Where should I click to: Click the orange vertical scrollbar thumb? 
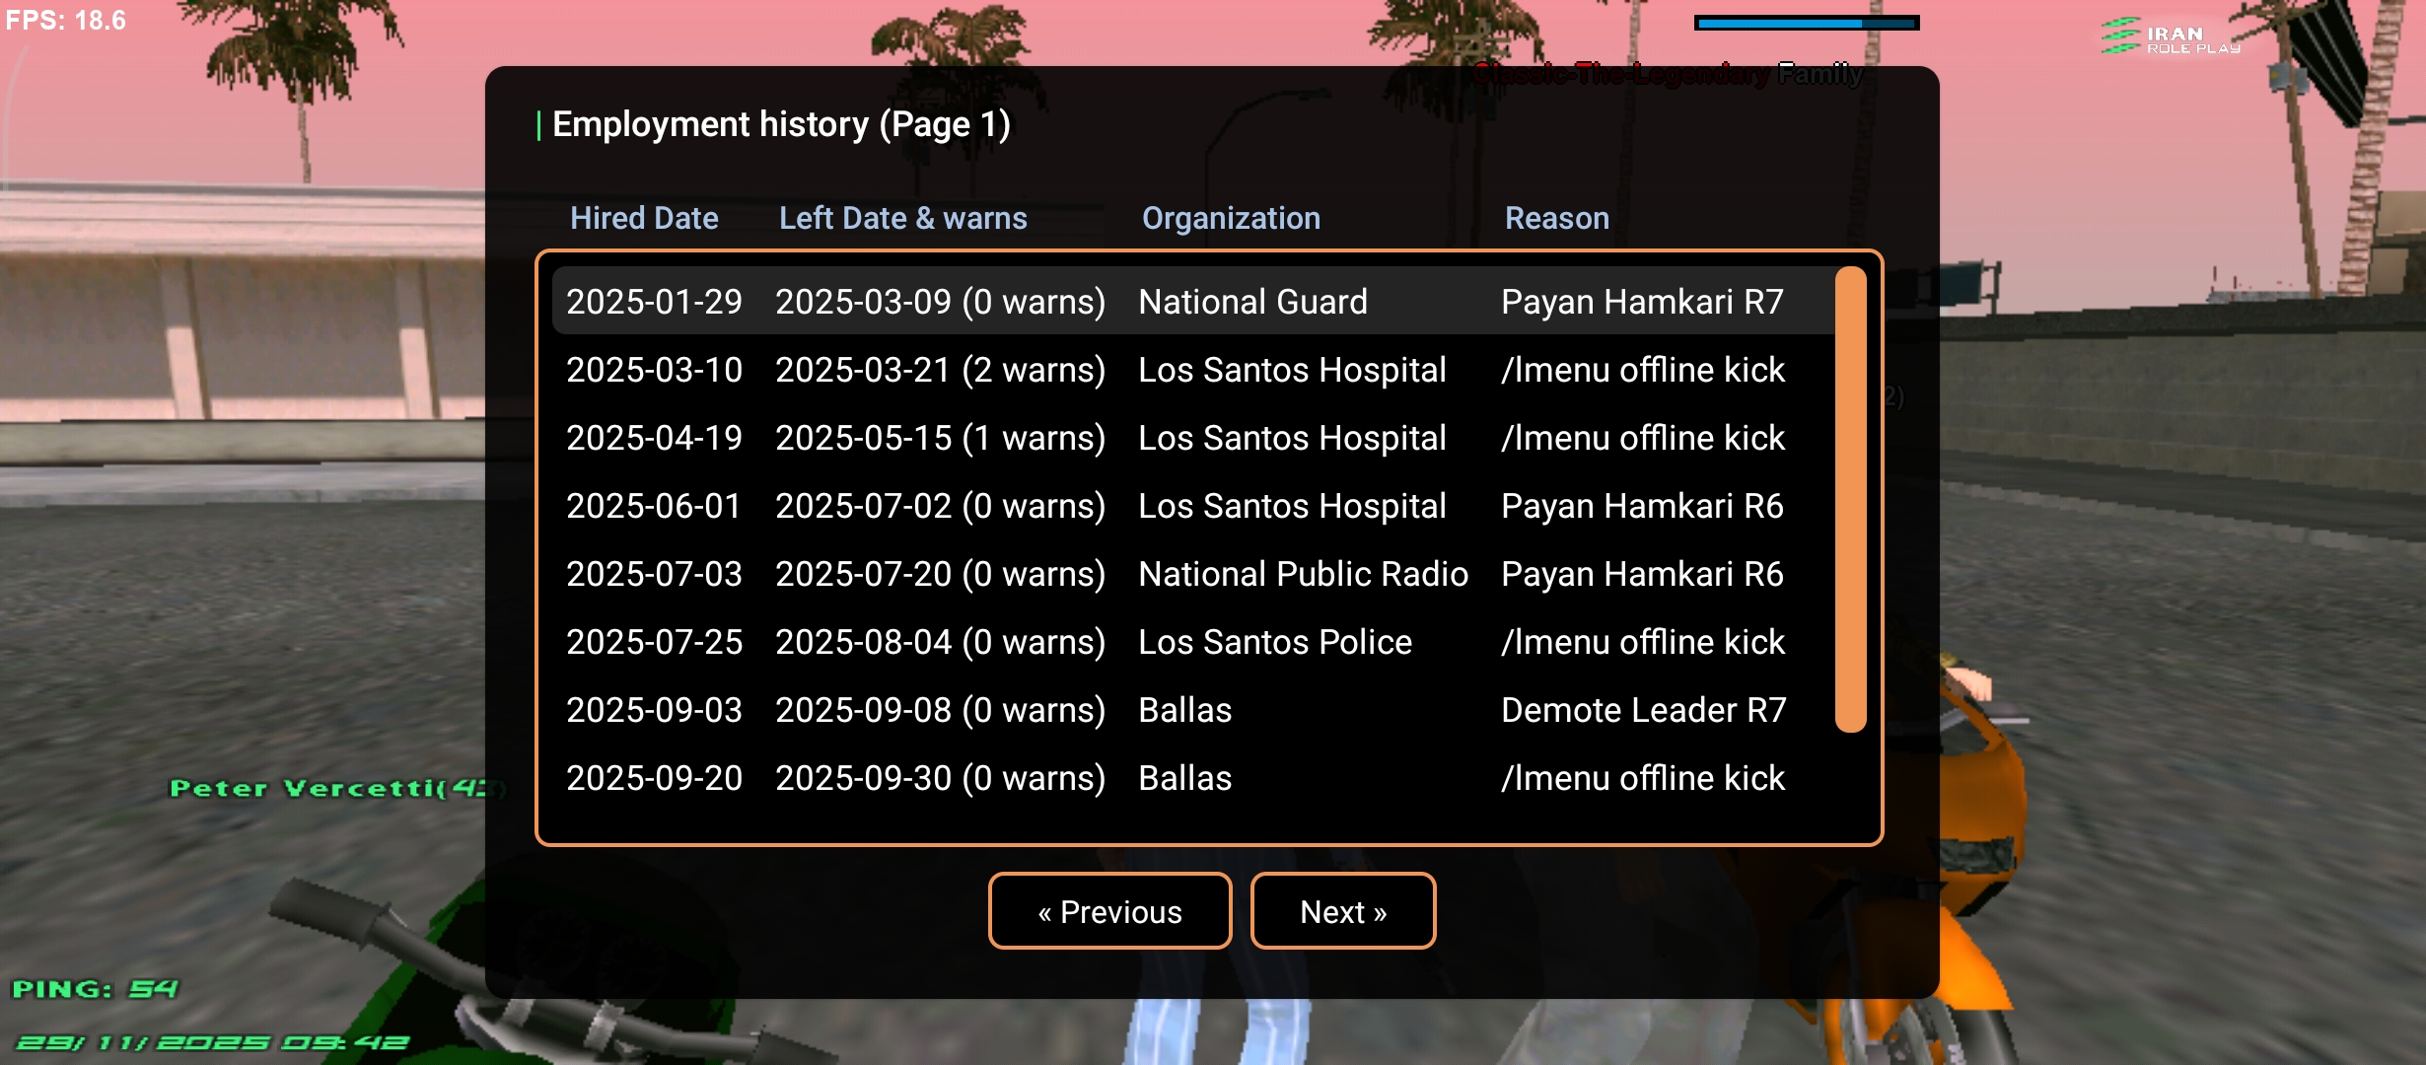tap(1849, 499)
